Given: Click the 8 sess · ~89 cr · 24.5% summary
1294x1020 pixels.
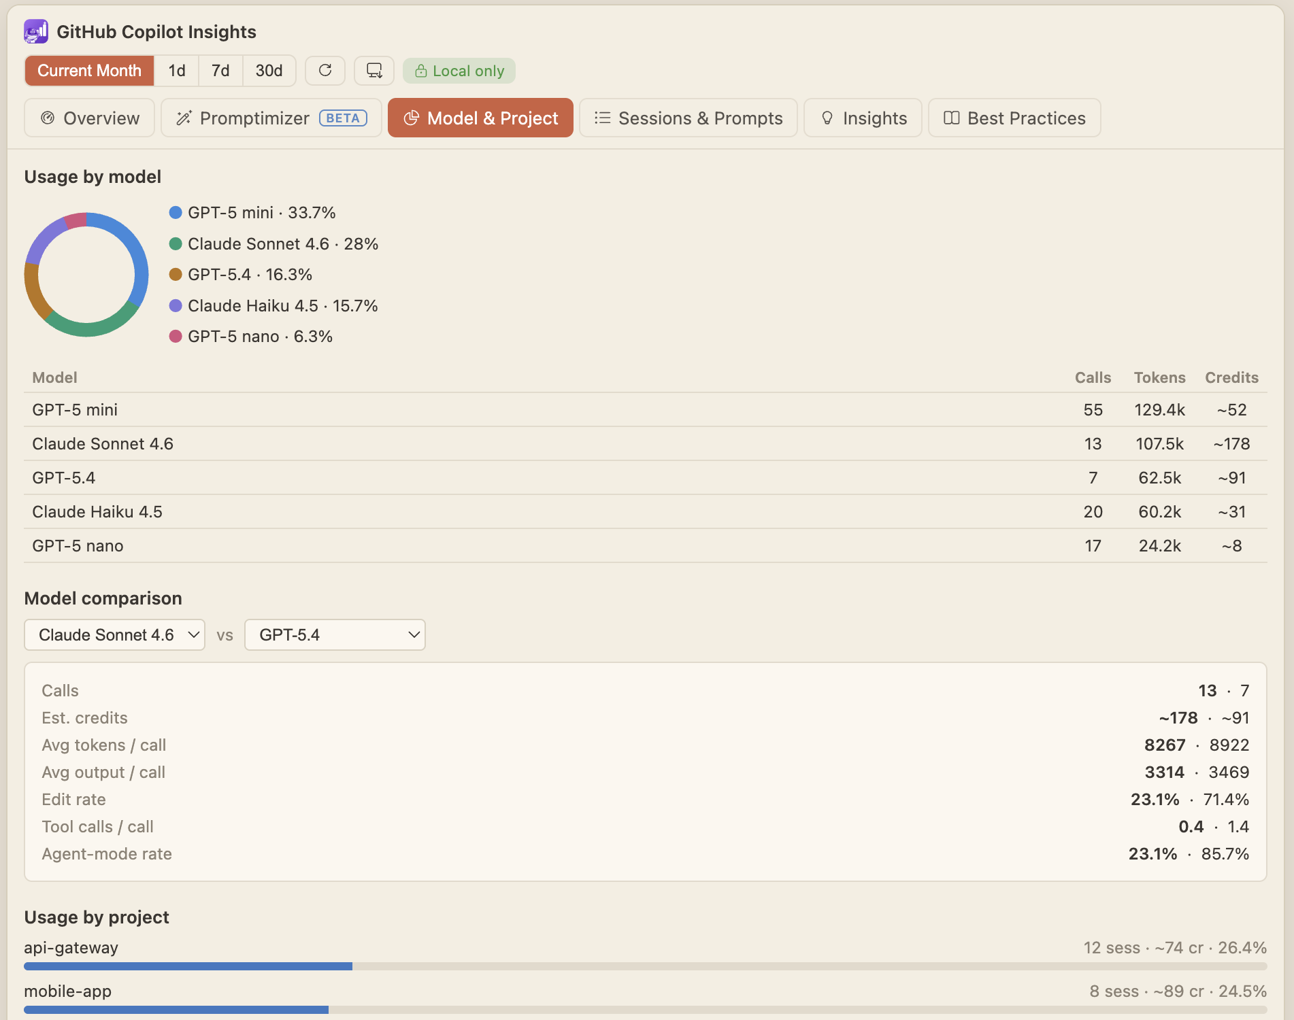Looking at the screenshot, I should click(x=1178, y=991).
